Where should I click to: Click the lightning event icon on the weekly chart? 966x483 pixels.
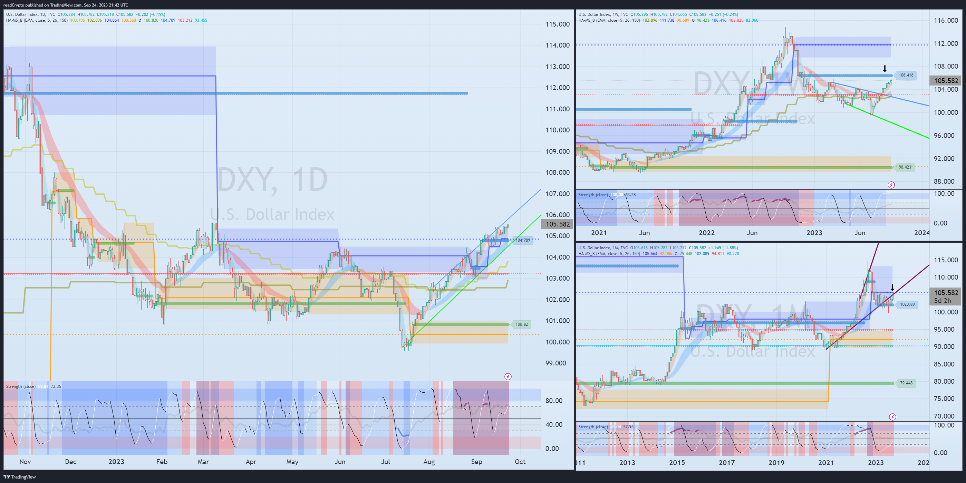pyautogui.click(x=891, y=185)
